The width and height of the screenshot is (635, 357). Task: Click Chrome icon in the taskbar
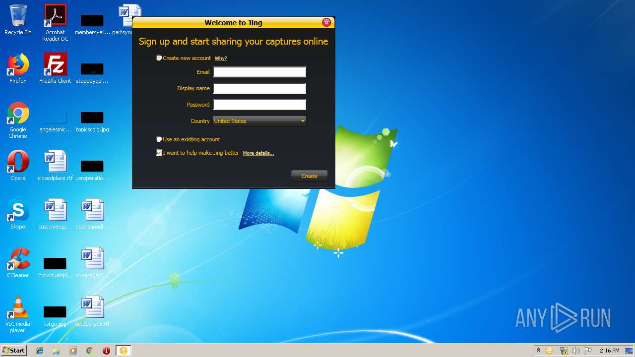coord(90,351)
